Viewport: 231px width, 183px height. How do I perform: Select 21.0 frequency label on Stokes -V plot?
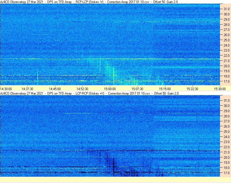pos(227,61)
